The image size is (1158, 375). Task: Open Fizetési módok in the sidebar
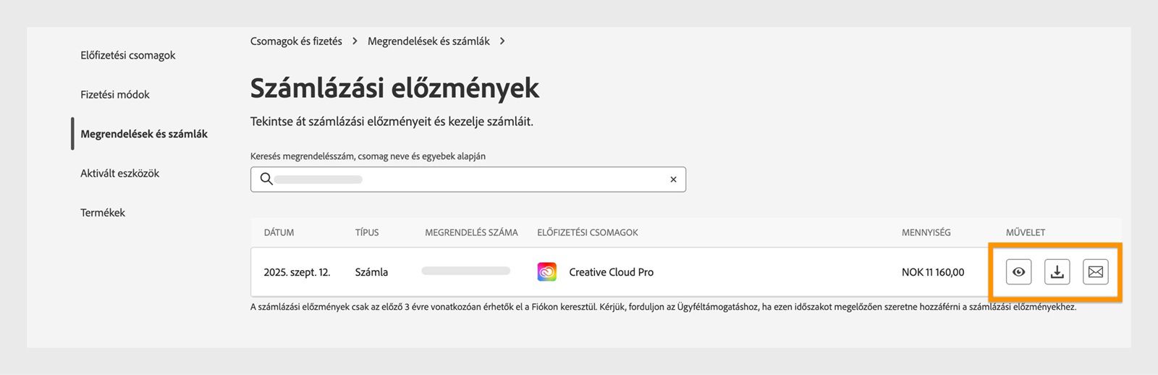pos(115,94)
